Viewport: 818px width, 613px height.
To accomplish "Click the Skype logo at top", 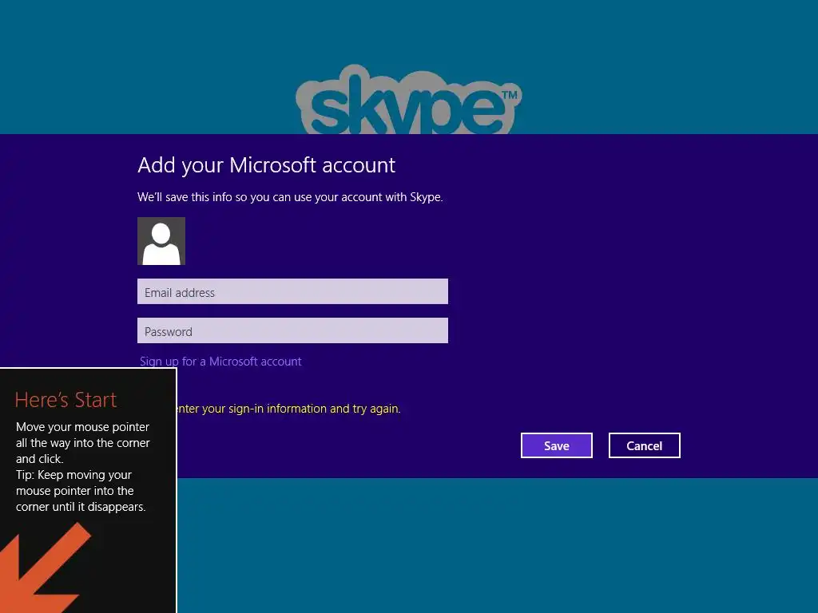I will click(408, 100).
